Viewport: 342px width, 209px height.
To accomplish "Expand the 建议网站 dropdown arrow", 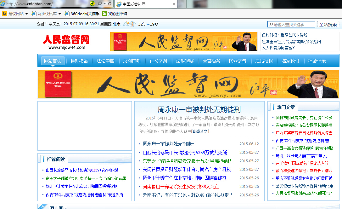I will click(26, 14).
